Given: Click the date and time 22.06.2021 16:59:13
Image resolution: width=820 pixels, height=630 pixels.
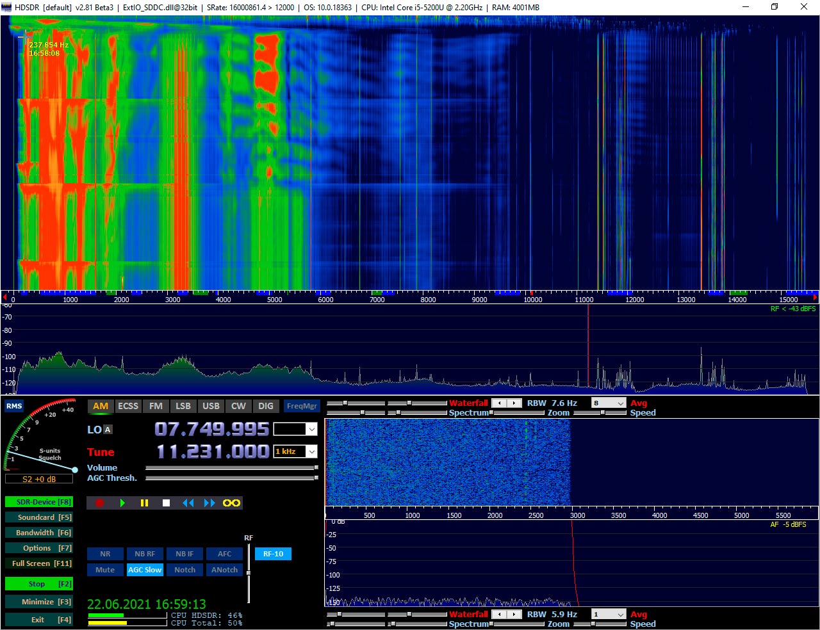Looking at the screenshot, I should coord(147,604).
